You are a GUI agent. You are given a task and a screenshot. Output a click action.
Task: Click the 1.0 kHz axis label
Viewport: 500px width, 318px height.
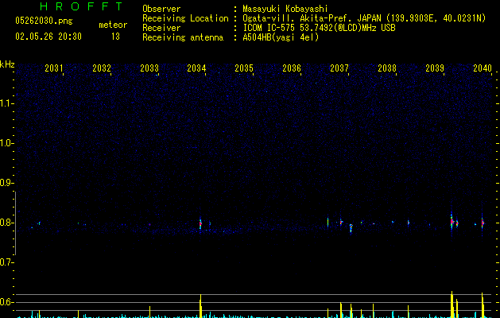click(6, 143)
